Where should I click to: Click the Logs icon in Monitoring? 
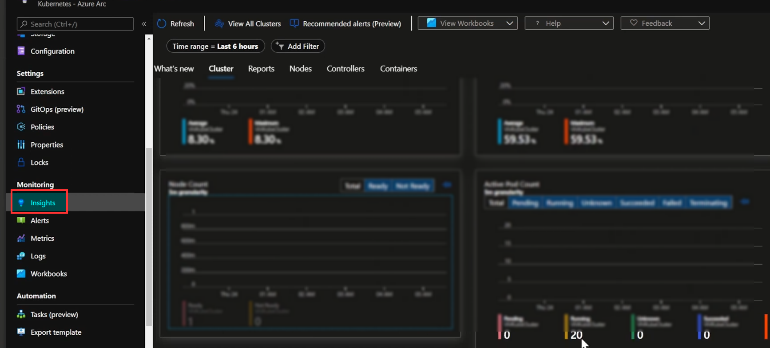point(21,256)
